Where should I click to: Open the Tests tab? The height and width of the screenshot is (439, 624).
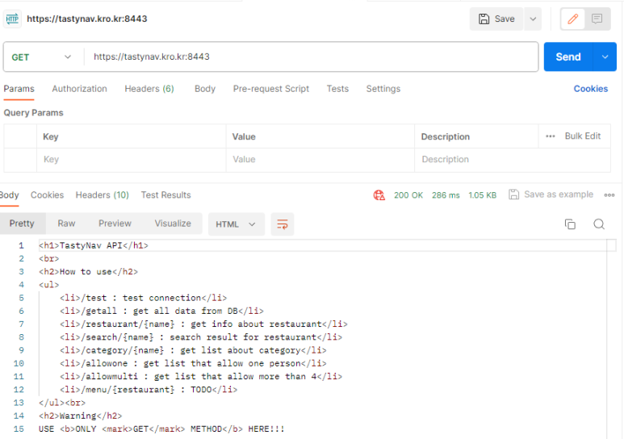click(337, 89)
